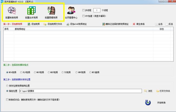Select MOV视频 format radio button
The width and height of the screenshot is (176, 112).
pos(35,72)
